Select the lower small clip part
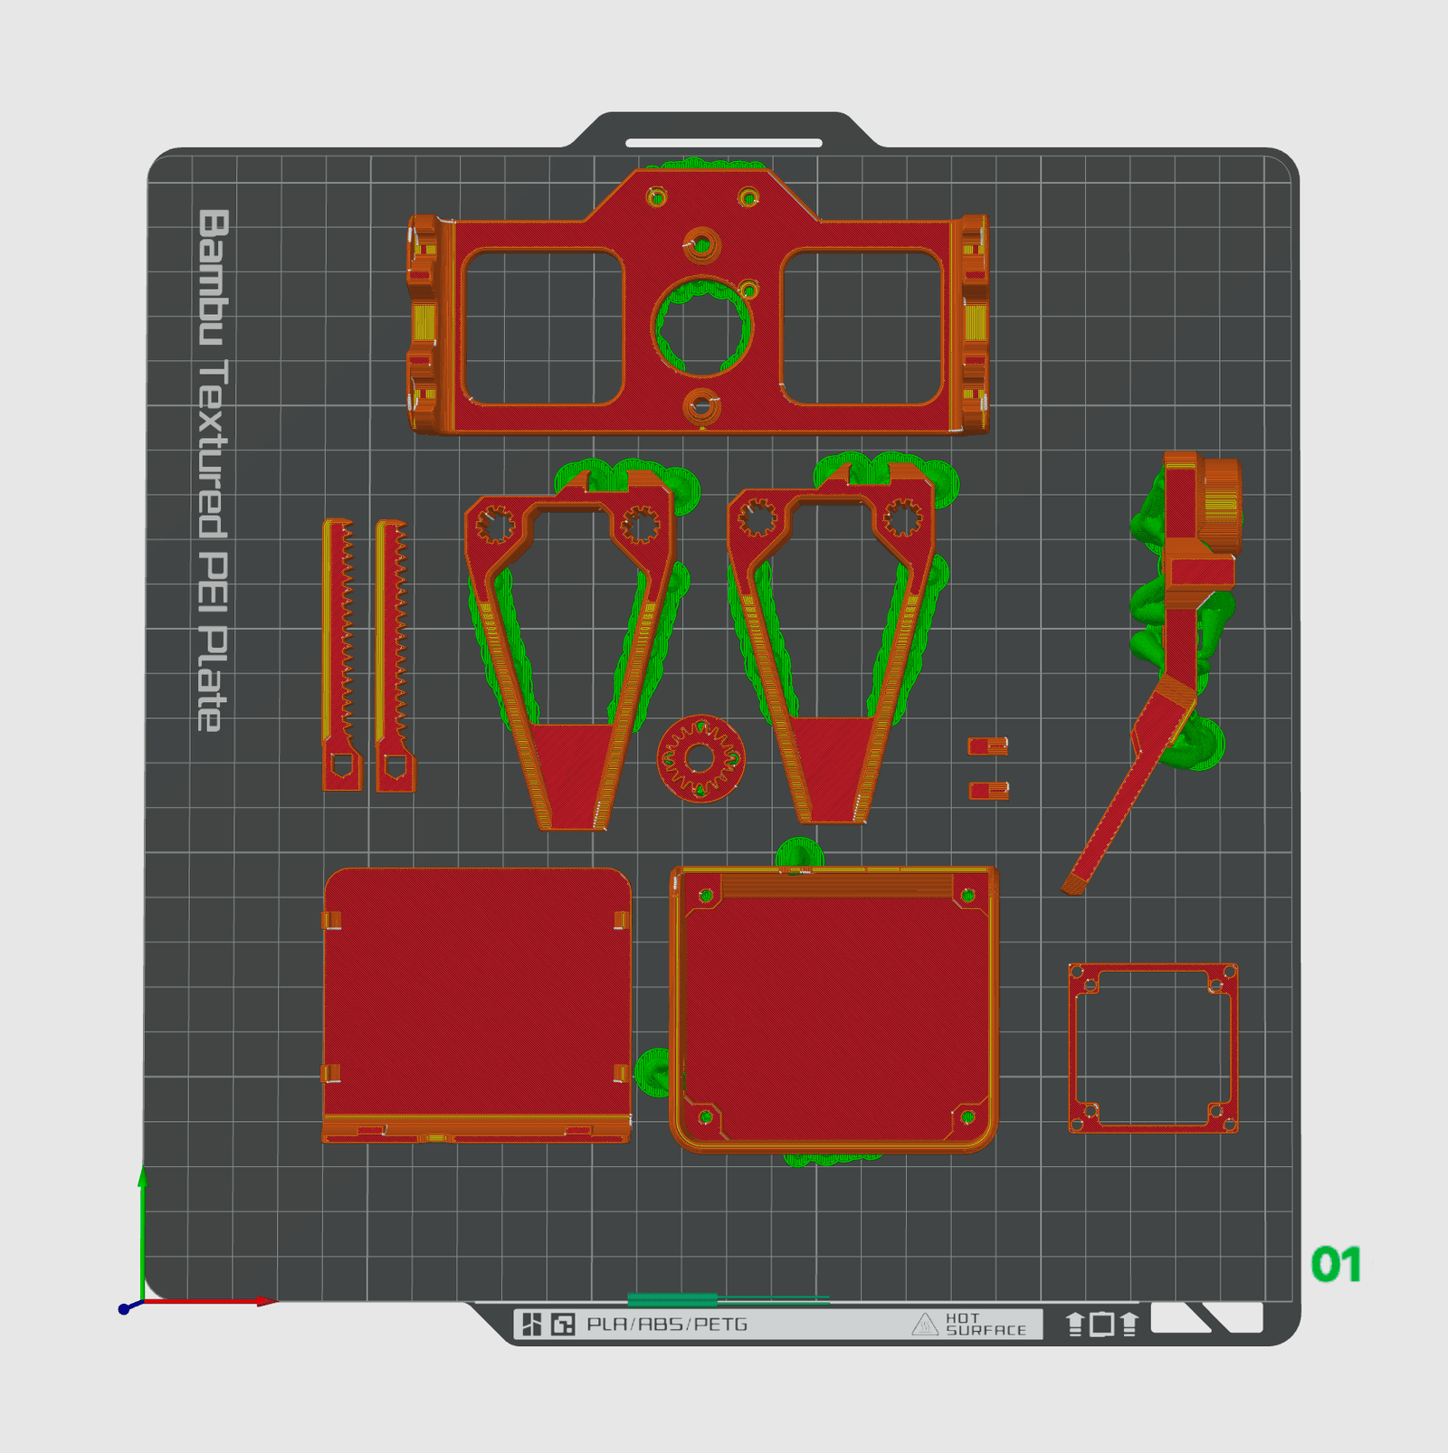Screen dimensions: 1448x1453 pos(989,791)
